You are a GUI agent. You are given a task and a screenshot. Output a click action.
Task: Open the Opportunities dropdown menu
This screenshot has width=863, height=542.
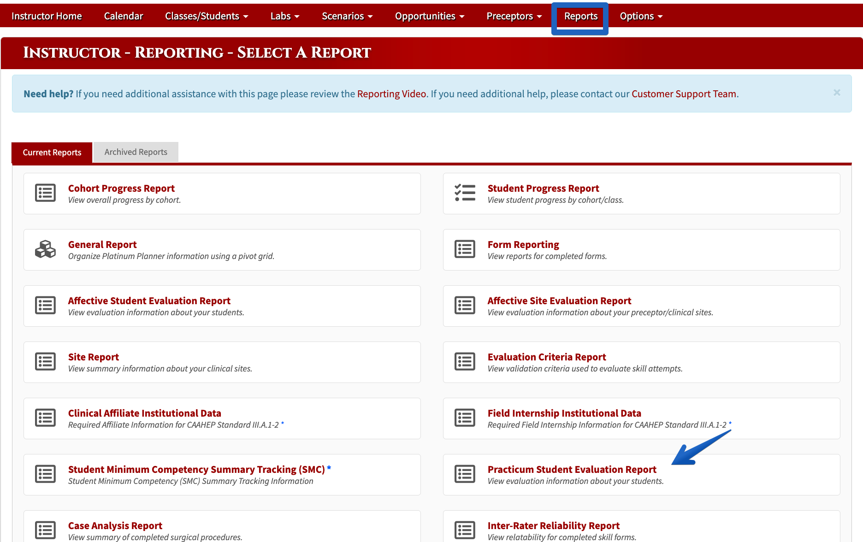pos(430,16)
